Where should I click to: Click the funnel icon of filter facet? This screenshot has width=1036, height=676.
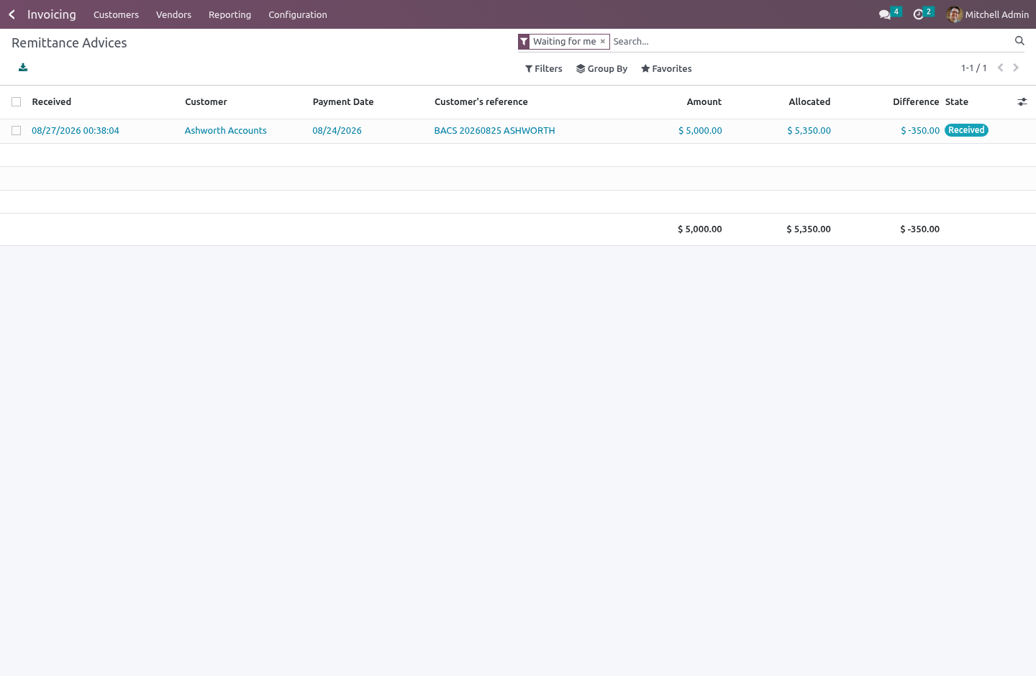(524, 42)
